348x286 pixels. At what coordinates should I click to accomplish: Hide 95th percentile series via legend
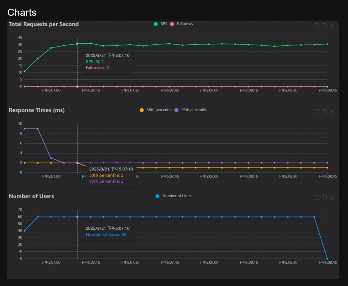point(194,110)
